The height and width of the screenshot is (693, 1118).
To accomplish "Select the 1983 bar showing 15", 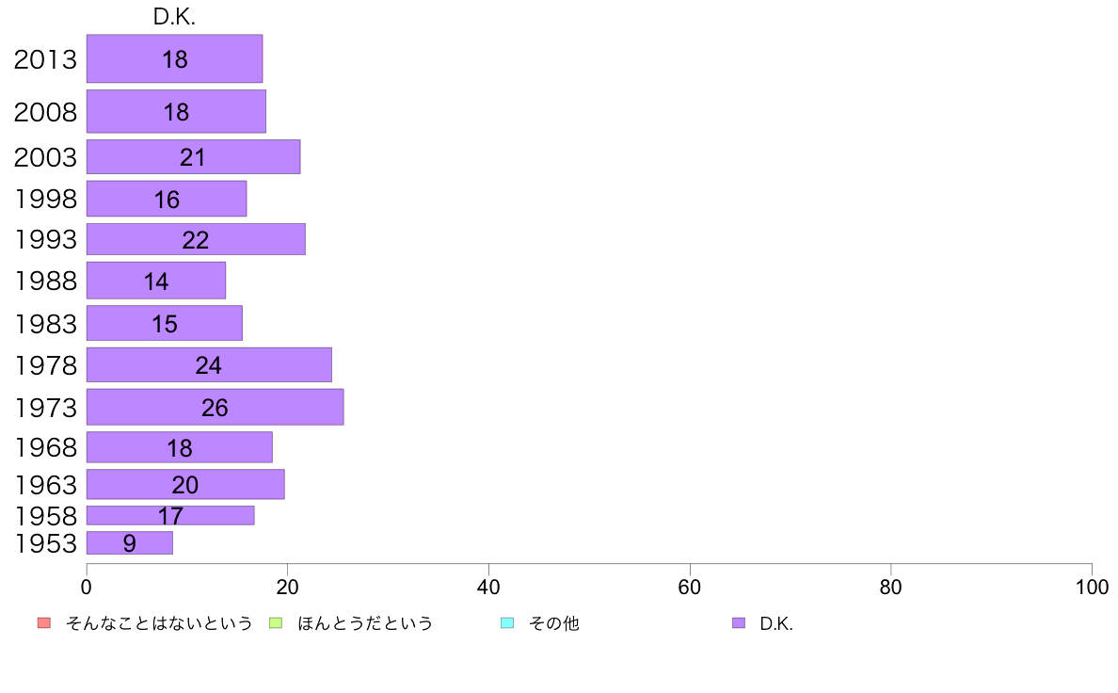I will tap(165, 323).
